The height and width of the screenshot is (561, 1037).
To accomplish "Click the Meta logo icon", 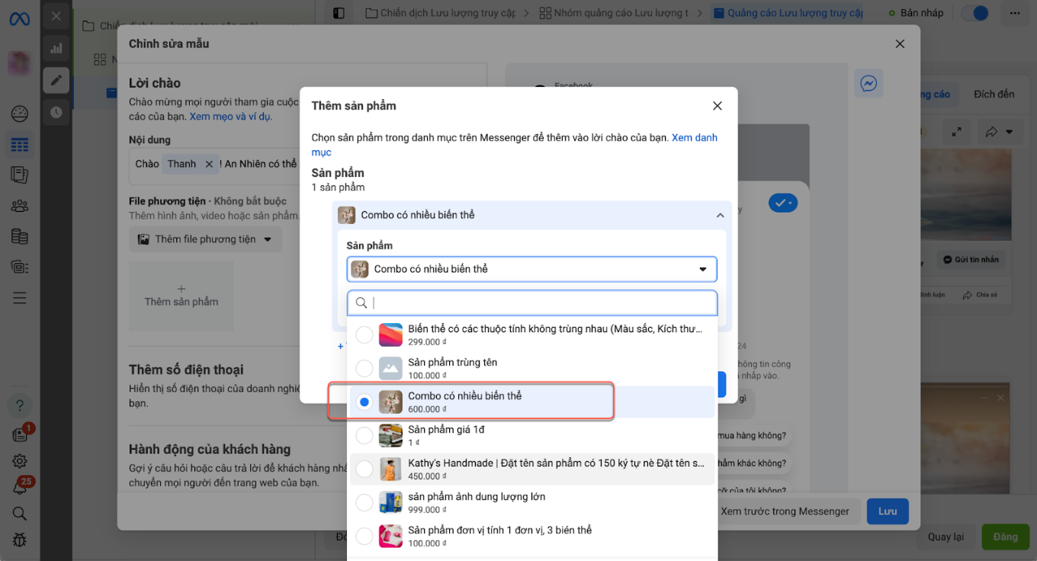I will coord(19,18).
